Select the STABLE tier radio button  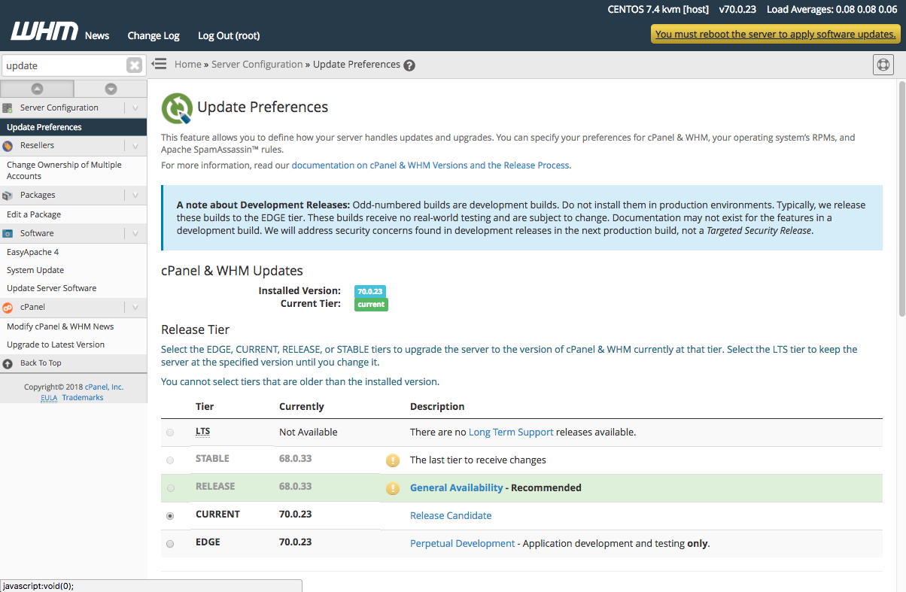[x=170, y=460]
